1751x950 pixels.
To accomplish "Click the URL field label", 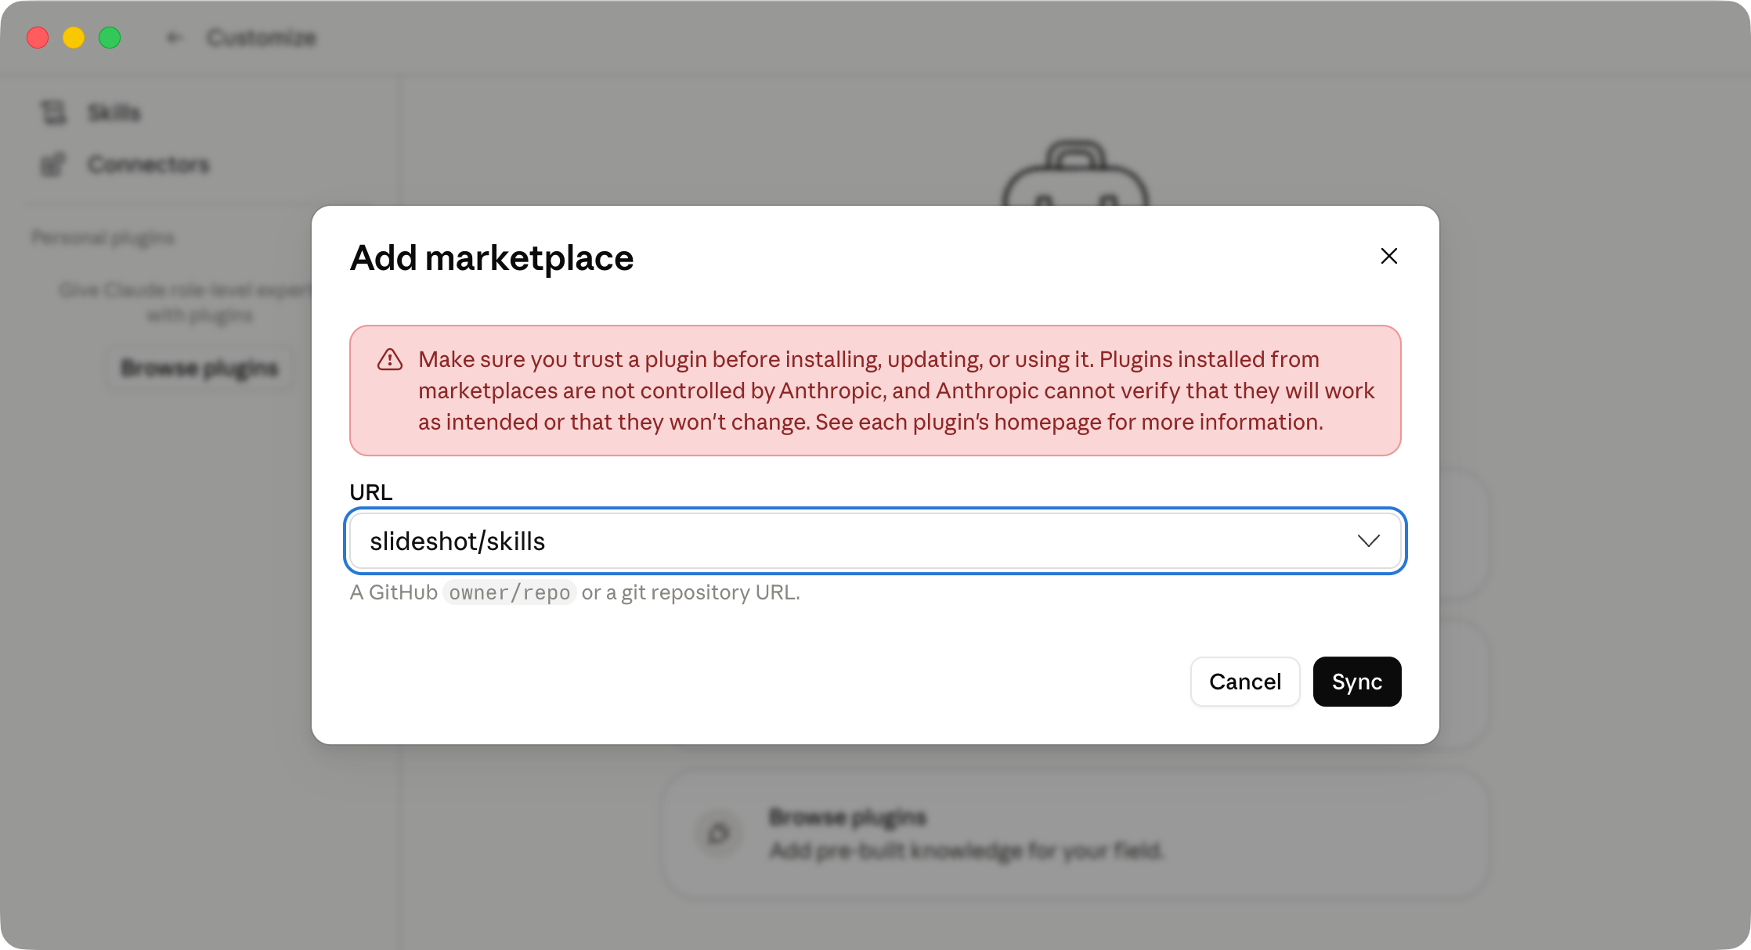I will coord(371,492).
